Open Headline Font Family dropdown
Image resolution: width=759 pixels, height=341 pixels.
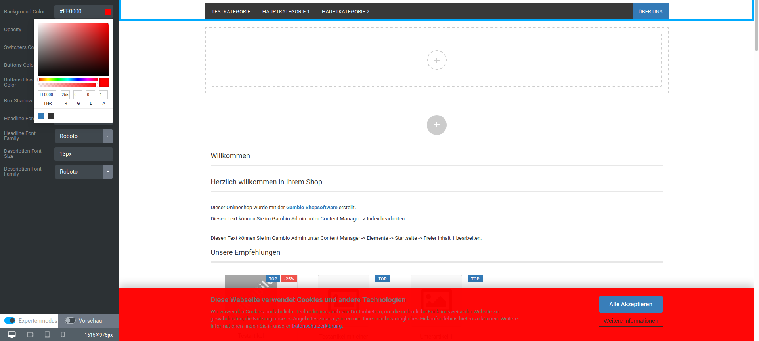pos(108,136)
